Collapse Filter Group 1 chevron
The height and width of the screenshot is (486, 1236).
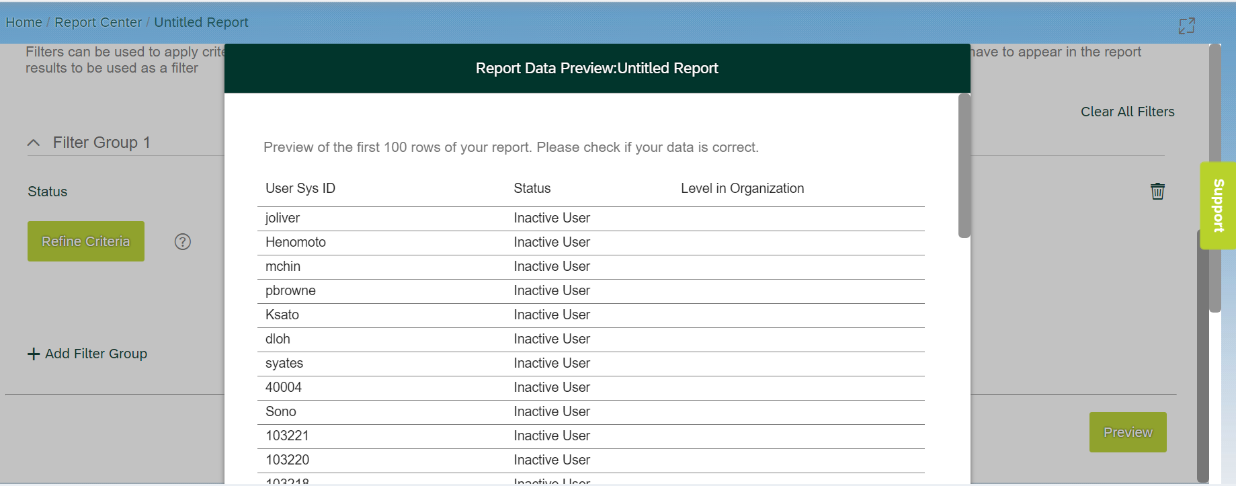coord(34,143)
